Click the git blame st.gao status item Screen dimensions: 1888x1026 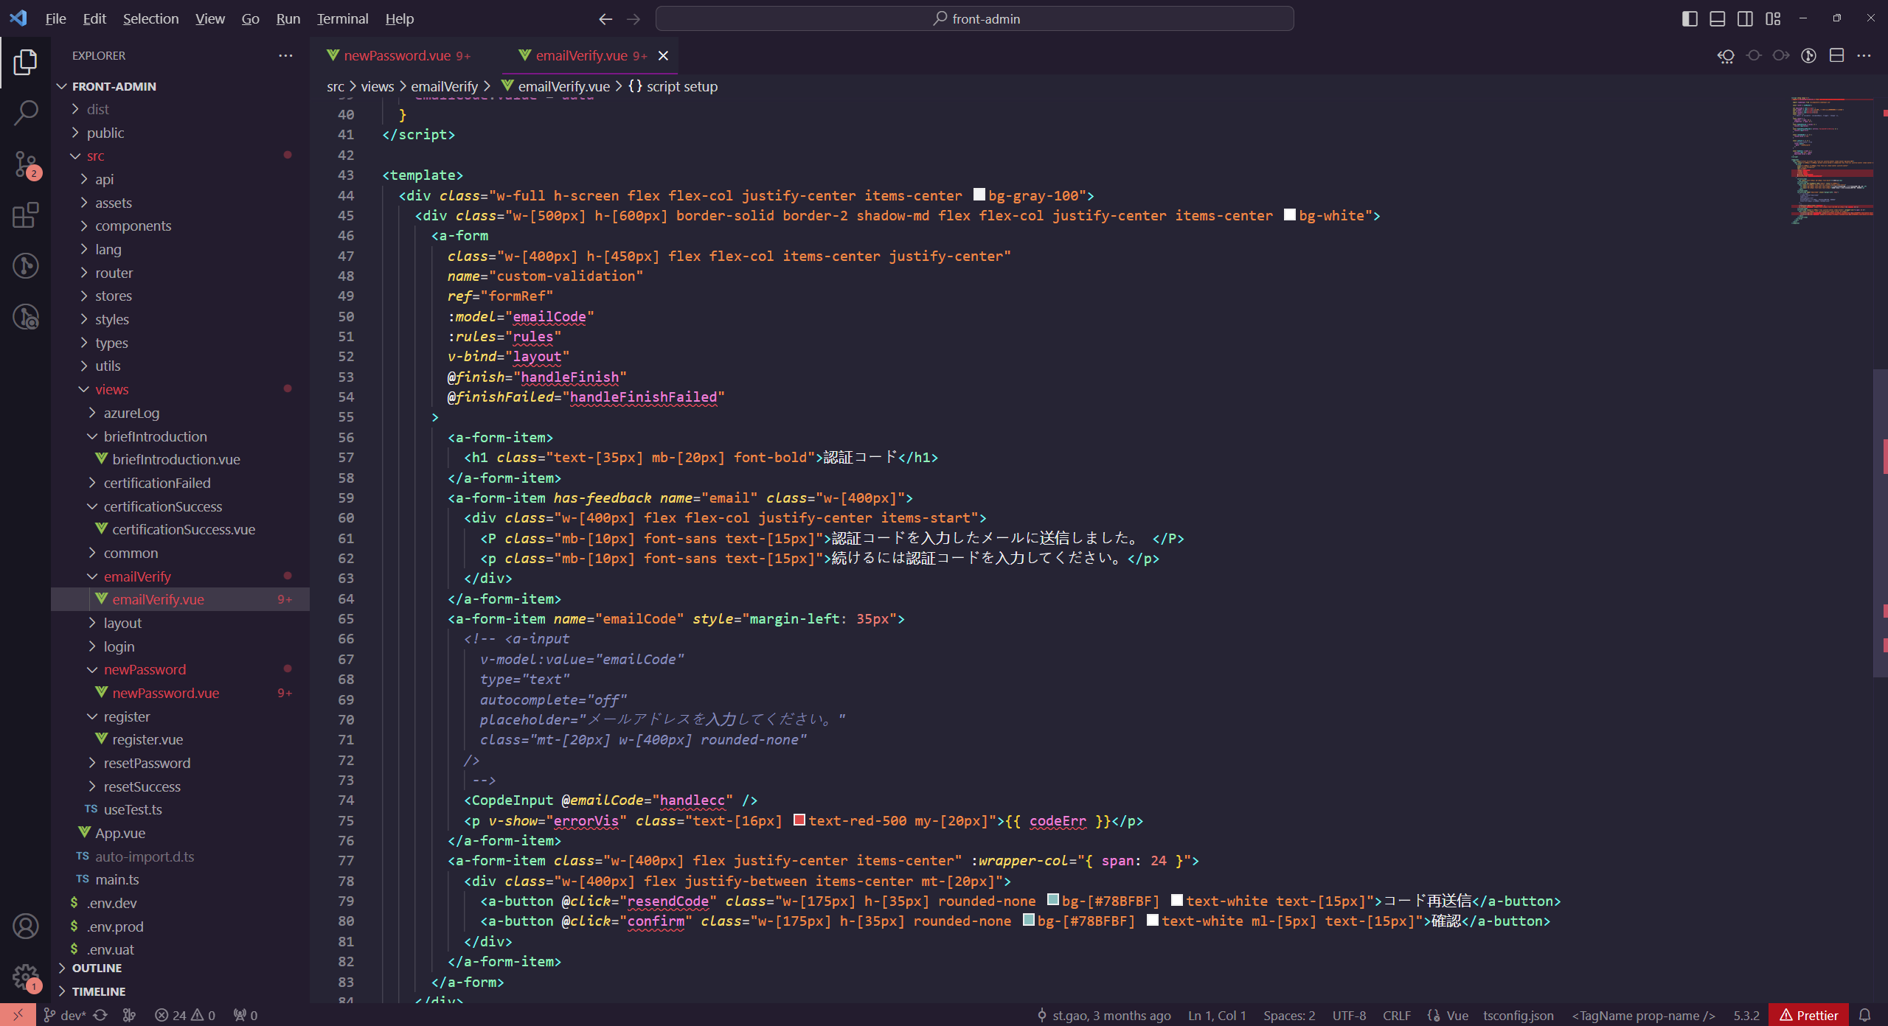tap(1103, 1015)
